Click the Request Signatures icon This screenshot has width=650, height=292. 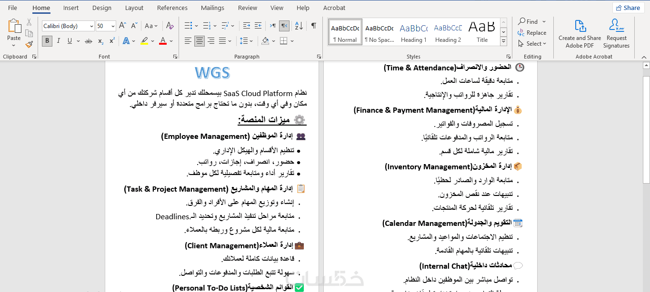coord(616,34)
